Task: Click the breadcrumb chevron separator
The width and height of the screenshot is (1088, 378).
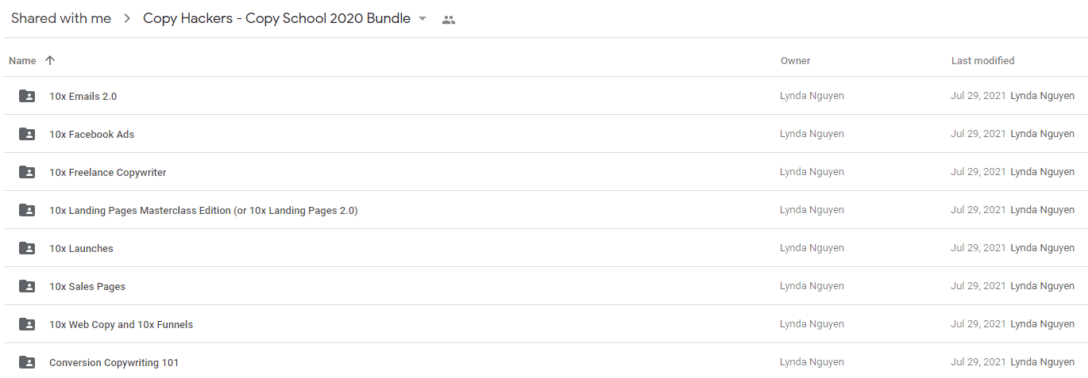Action: (x=127, y=19)
